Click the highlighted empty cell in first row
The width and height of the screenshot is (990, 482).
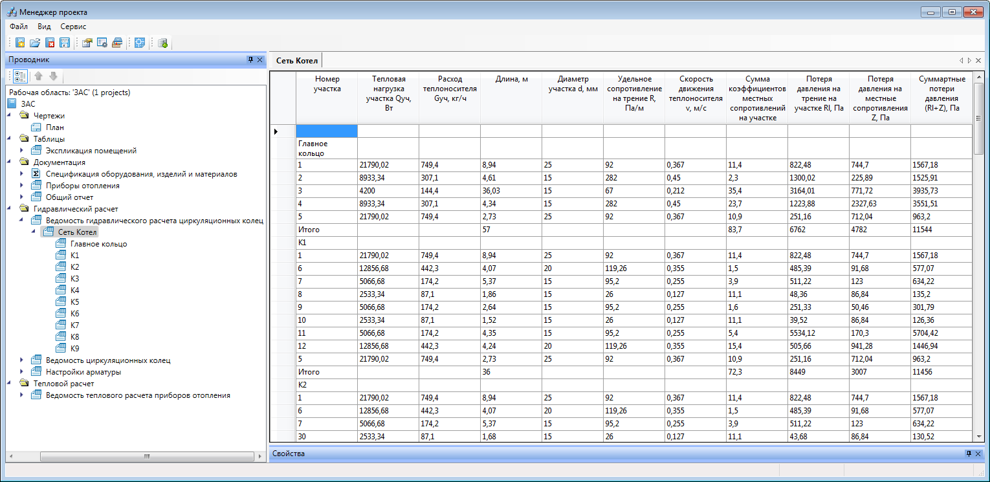click(326, 131)
